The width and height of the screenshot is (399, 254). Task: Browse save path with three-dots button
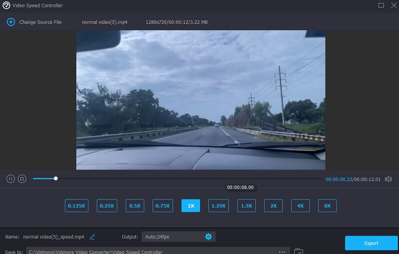(282, 251)
